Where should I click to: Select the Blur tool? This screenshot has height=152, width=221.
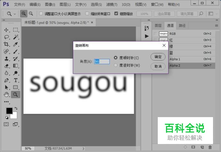[x=6, y=73]
